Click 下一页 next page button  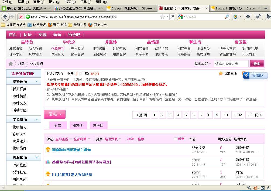[x=255, y=115]
